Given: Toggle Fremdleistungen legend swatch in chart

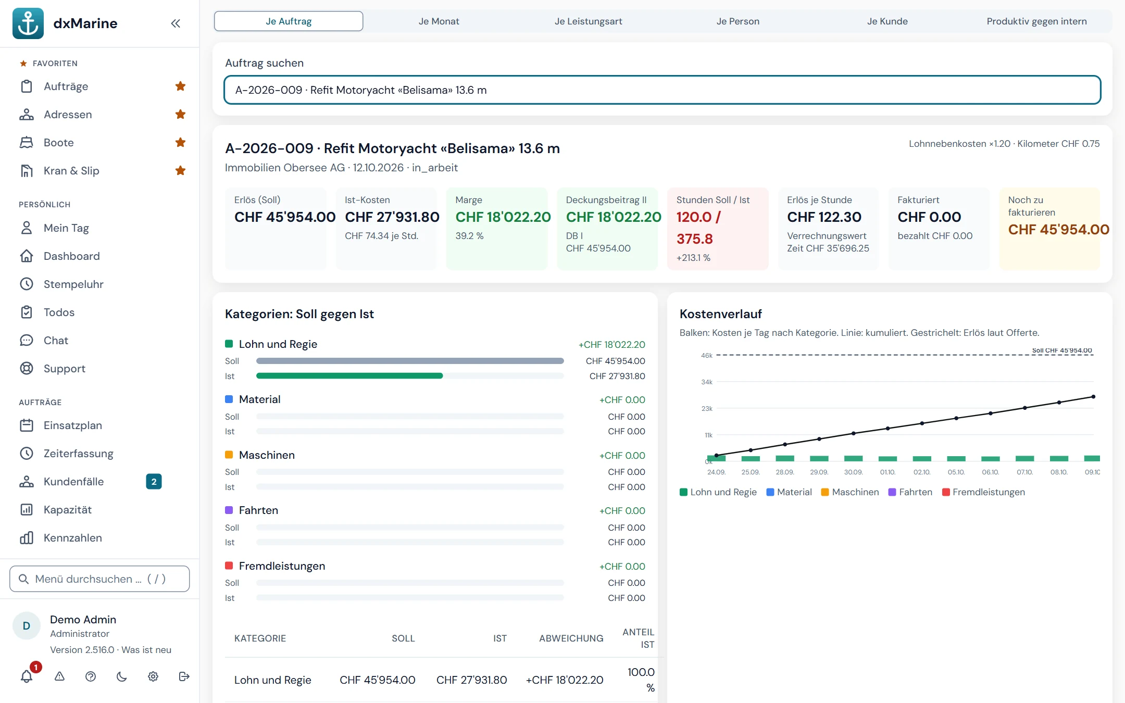Looking at the screenshot, I should (946, 492).
